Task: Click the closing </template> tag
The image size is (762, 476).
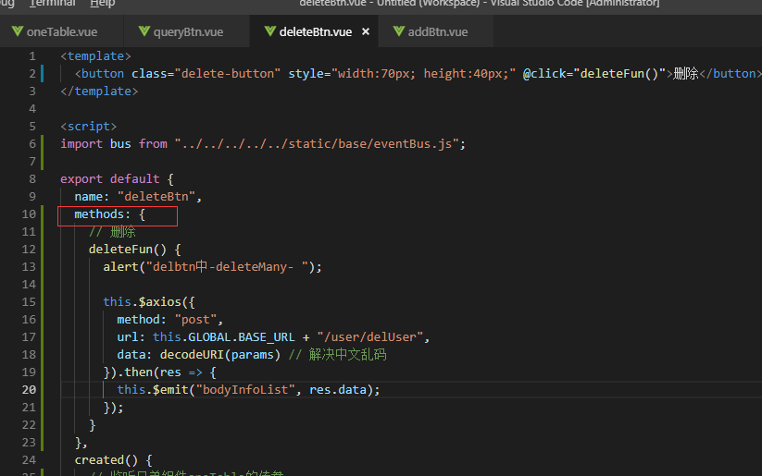Action: coord(99,92)
